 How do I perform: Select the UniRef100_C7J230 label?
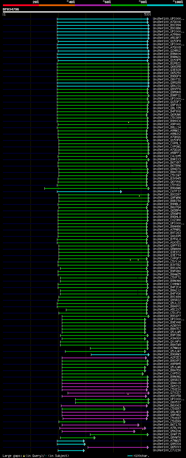point(167,450)
